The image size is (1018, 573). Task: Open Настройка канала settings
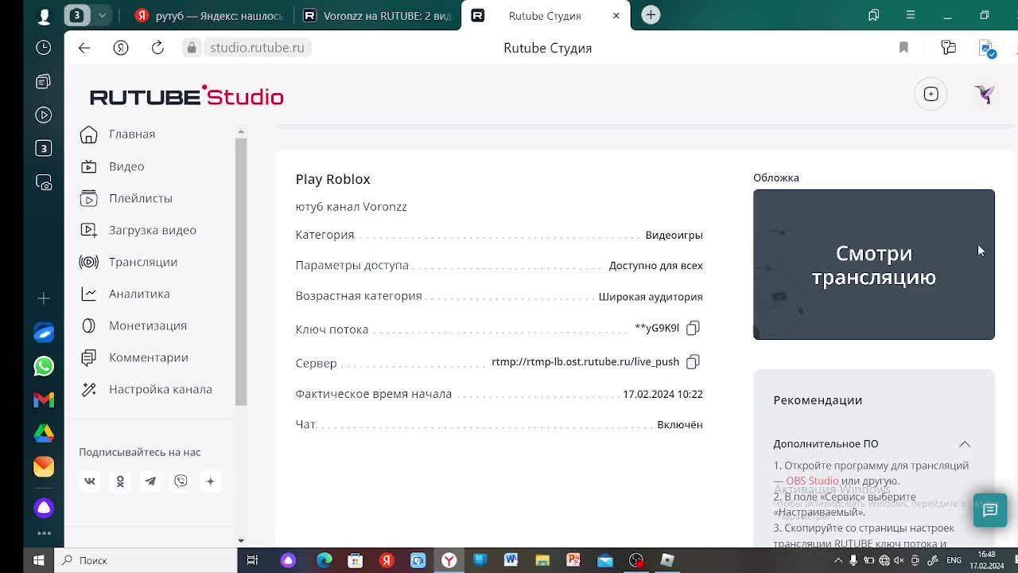click(x=146, y=389)
